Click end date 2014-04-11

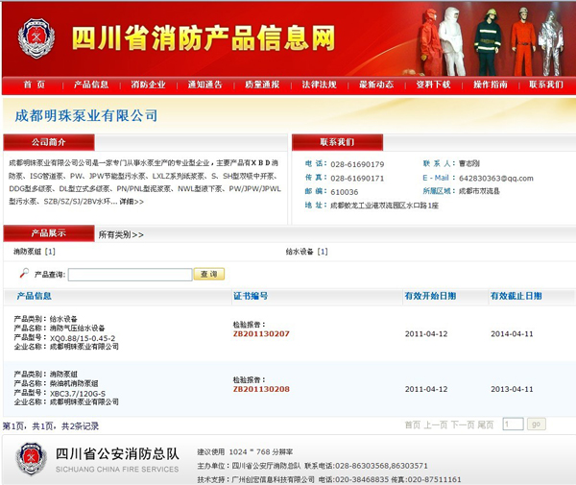click(512, 334)
